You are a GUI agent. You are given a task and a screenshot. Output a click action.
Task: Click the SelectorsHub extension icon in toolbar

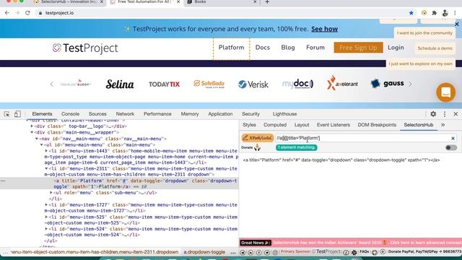424,13
